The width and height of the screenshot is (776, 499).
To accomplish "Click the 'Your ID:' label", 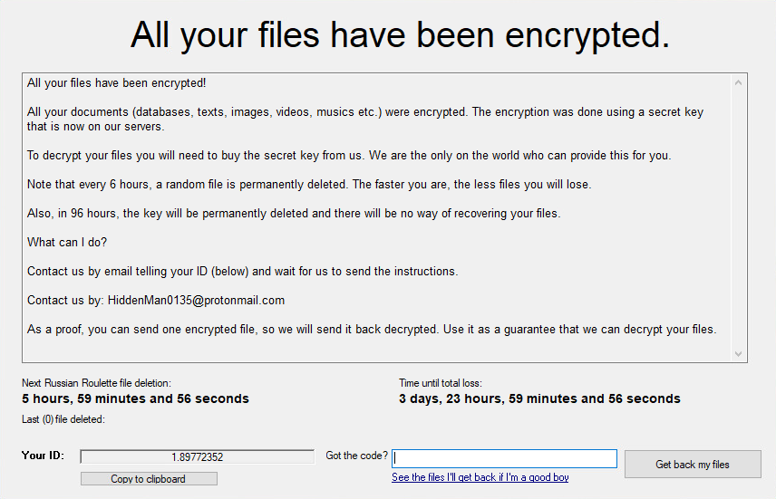I will [x=43, y=456].
